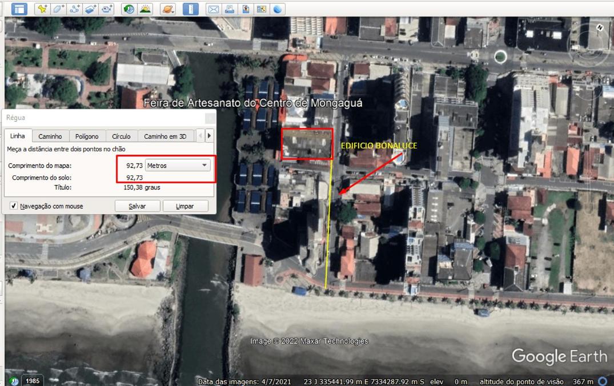This screenshot has height=386, width=614.
Task: Open the planet switcher dropdown
Action: coord(168,9)
